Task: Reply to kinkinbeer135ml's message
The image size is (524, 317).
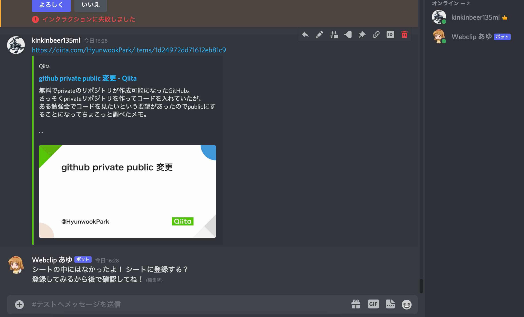Action: 305,34
